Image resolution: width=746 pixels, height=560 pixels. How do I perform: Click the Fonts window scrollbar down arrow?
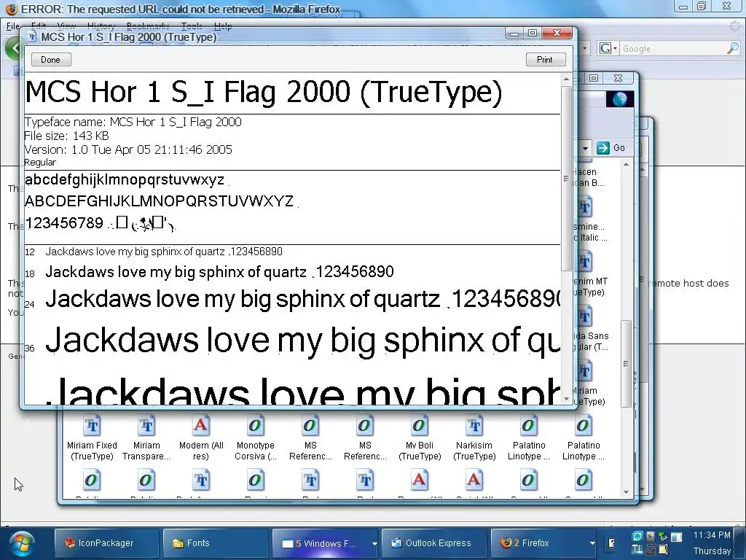626,492
